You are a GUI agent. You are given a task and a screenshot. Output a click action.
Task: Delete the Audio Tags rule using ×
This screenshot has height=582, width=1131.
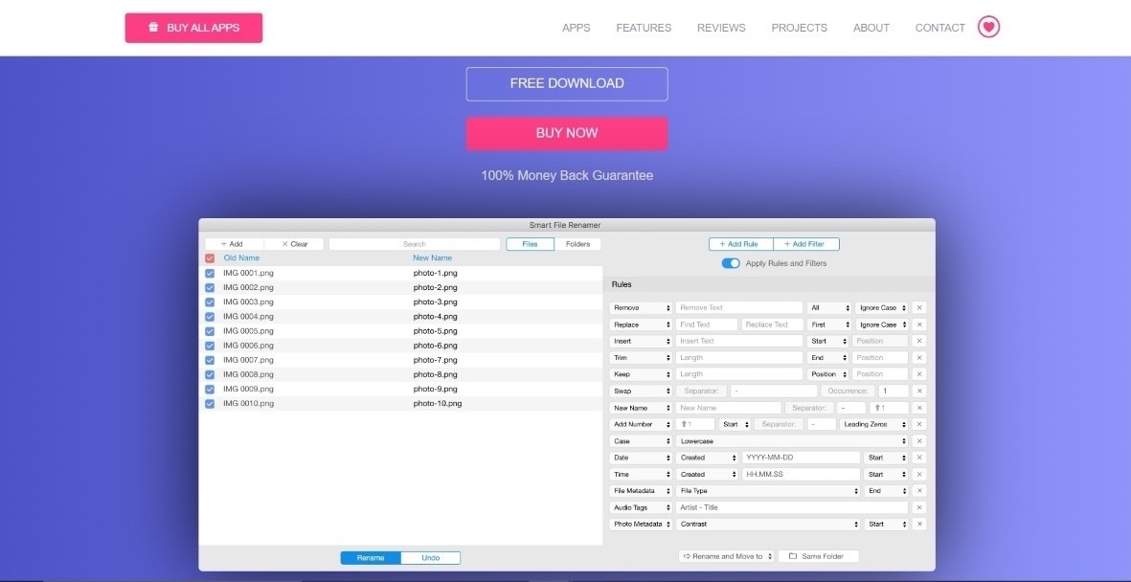pyautogui.click(x=918, y=506)
